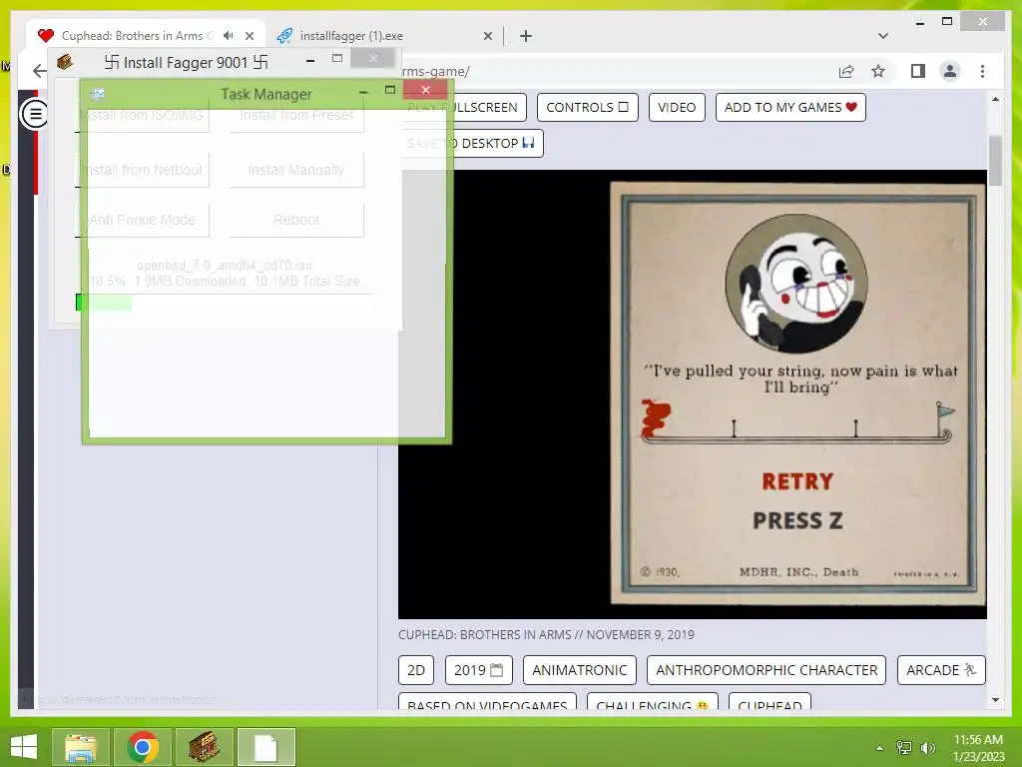
Task: Click the game title and date line below canvas
Action: click(x=546, y=634)
